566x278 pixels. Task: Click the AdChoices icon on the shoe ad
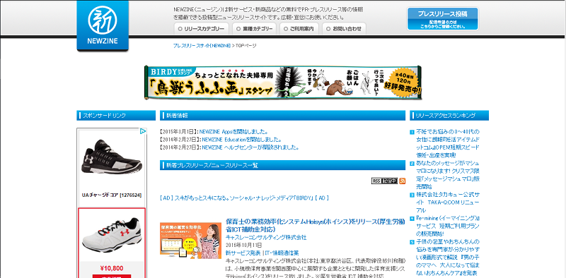[143, 131]
